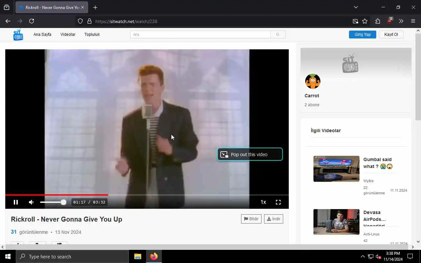
Task: Open Devasa AirPods video thumbnail
Action: pyautogui.click(x=336, y=222)
